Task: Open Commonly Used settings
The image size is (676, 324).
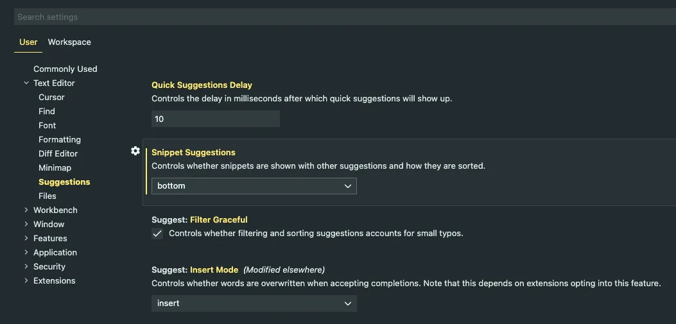Action: [x=65, y=69]
